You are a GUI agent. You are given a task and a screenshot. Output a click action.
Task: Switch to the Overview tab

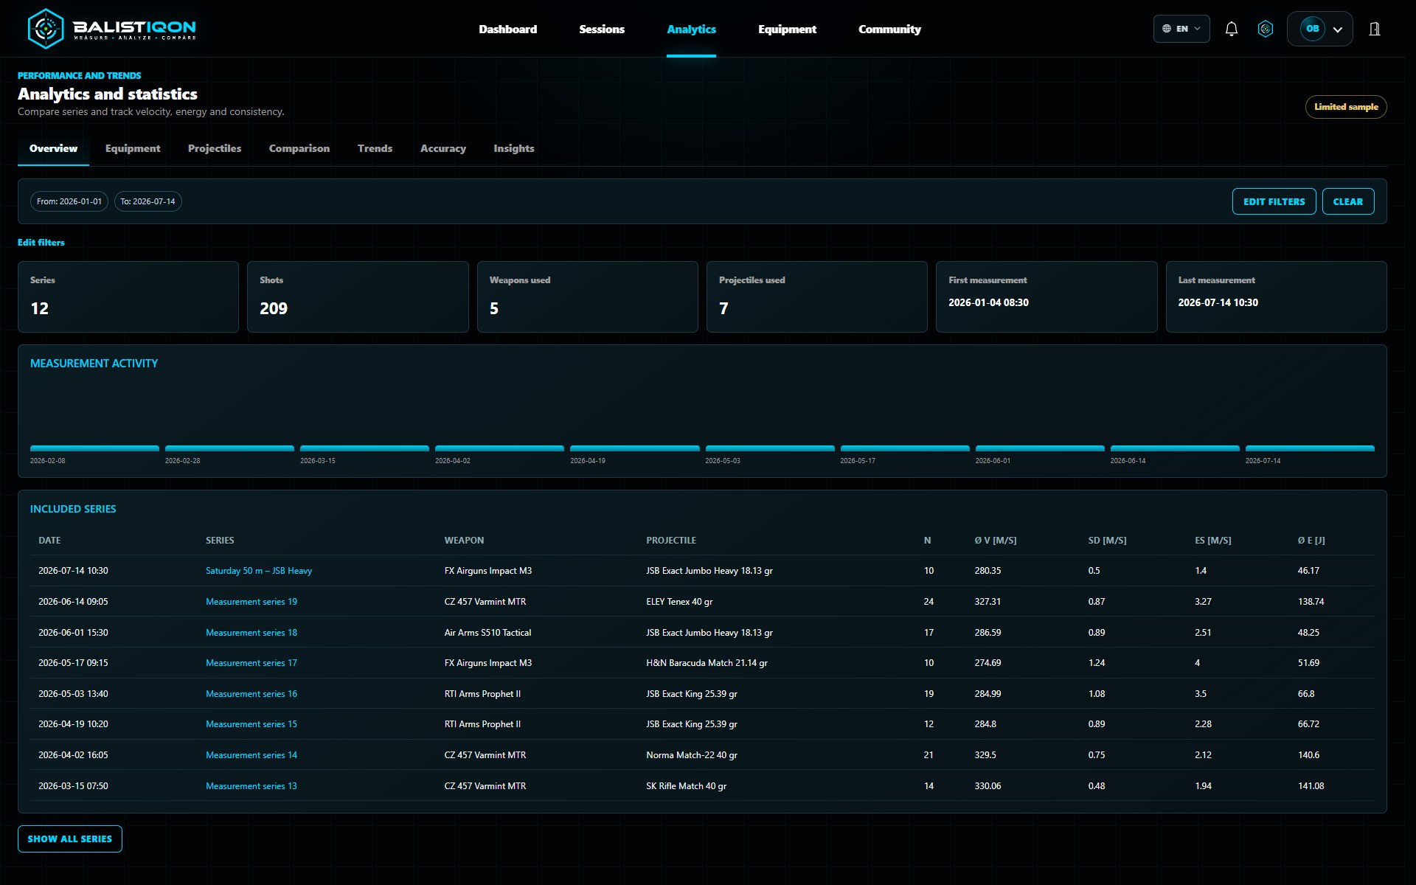tap(53, 148)
